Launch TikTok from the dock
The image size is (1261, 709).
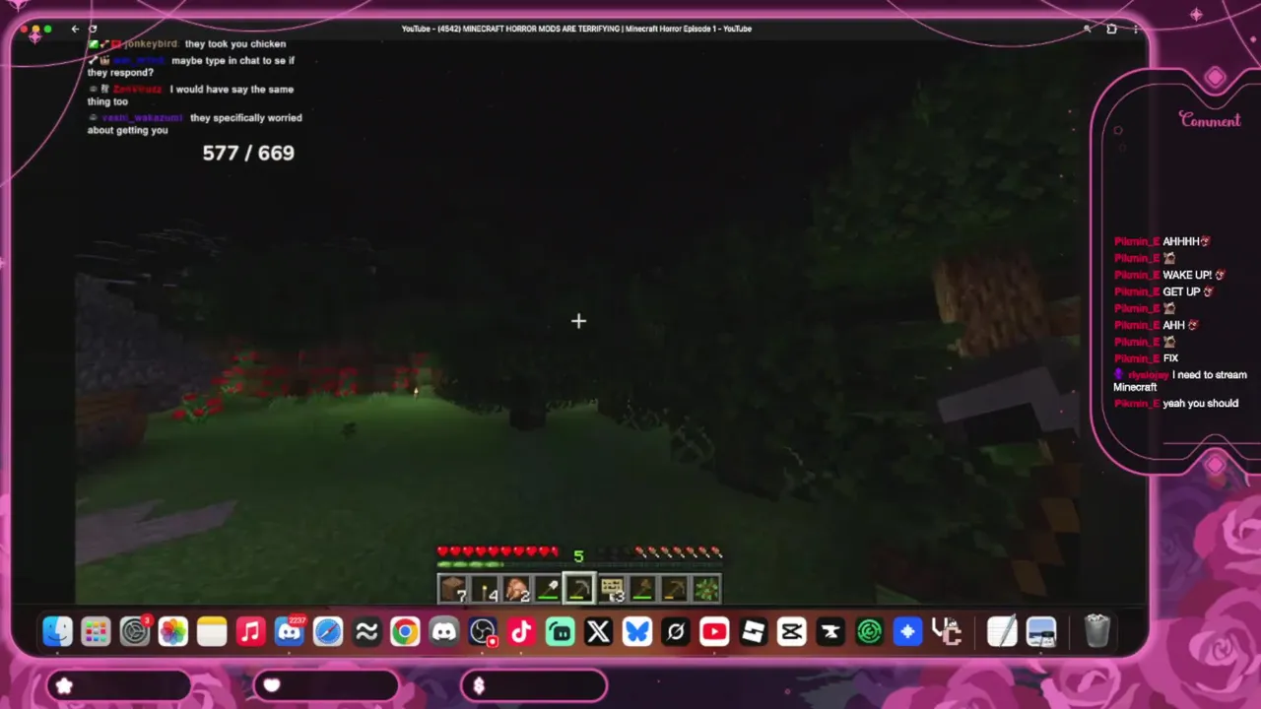[521, 631]
